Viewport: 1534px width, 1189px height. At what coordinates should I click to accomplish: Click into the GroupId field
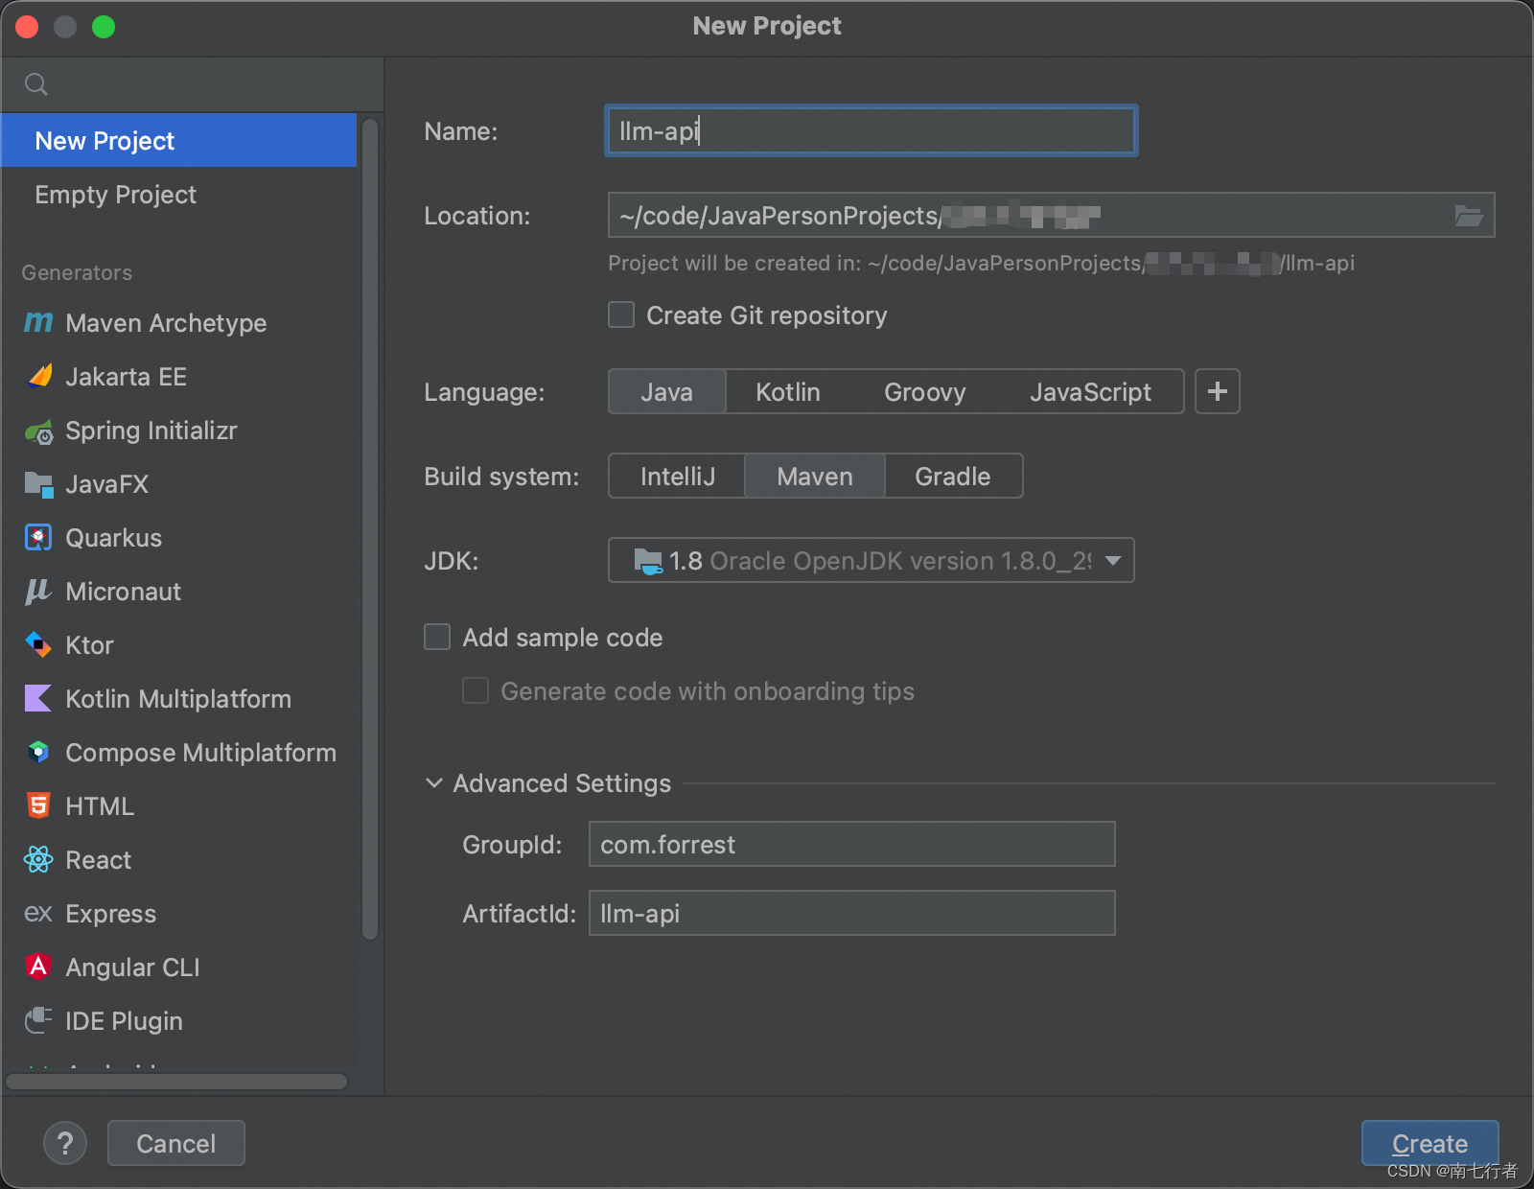pyautogui.click(x=851, y=844)
